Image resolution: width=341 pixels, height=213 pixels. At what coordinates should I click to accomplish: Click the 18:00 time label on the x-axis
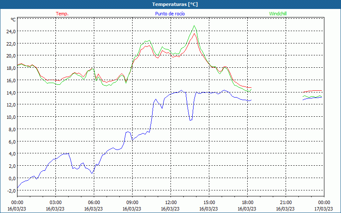tap(248, 203)
